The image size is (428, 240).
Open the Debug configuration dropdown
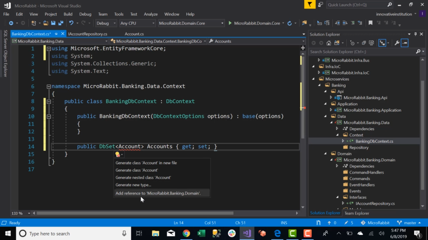pyautogui.click(x=106, y=23)
